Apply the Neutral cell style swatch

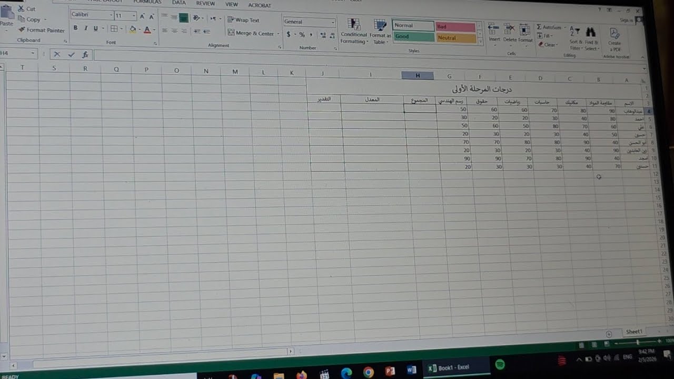(456, 38)
